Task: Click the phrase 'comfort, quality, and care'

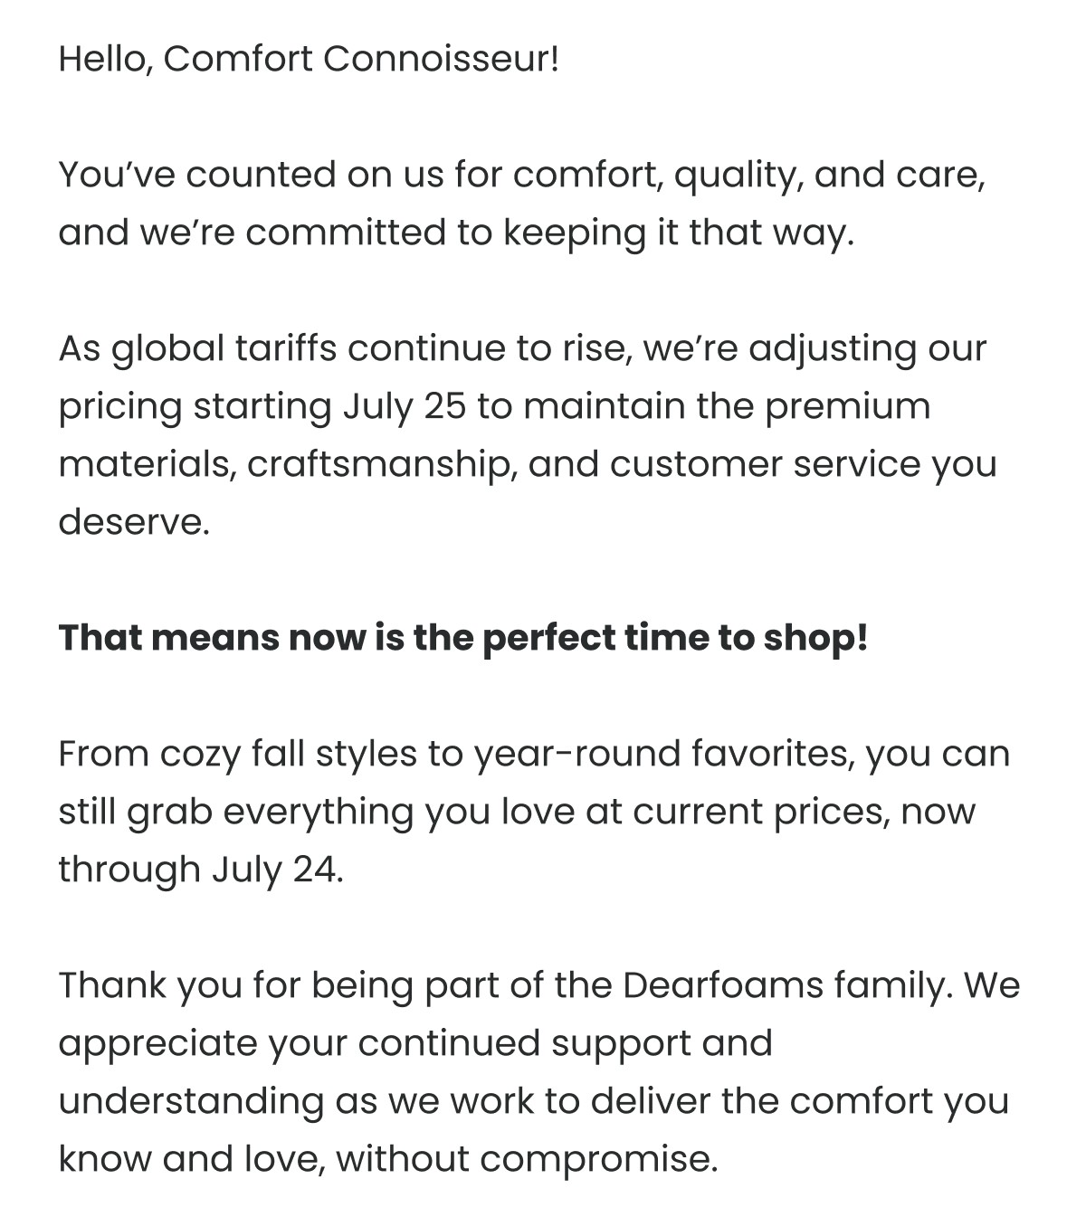Action: coord(748,176)
